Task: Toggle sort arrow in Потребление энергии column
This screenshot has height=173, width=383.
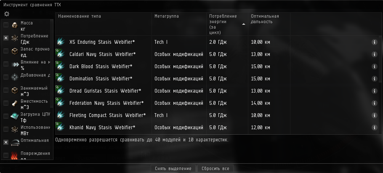Action: (x=243, y=24)
